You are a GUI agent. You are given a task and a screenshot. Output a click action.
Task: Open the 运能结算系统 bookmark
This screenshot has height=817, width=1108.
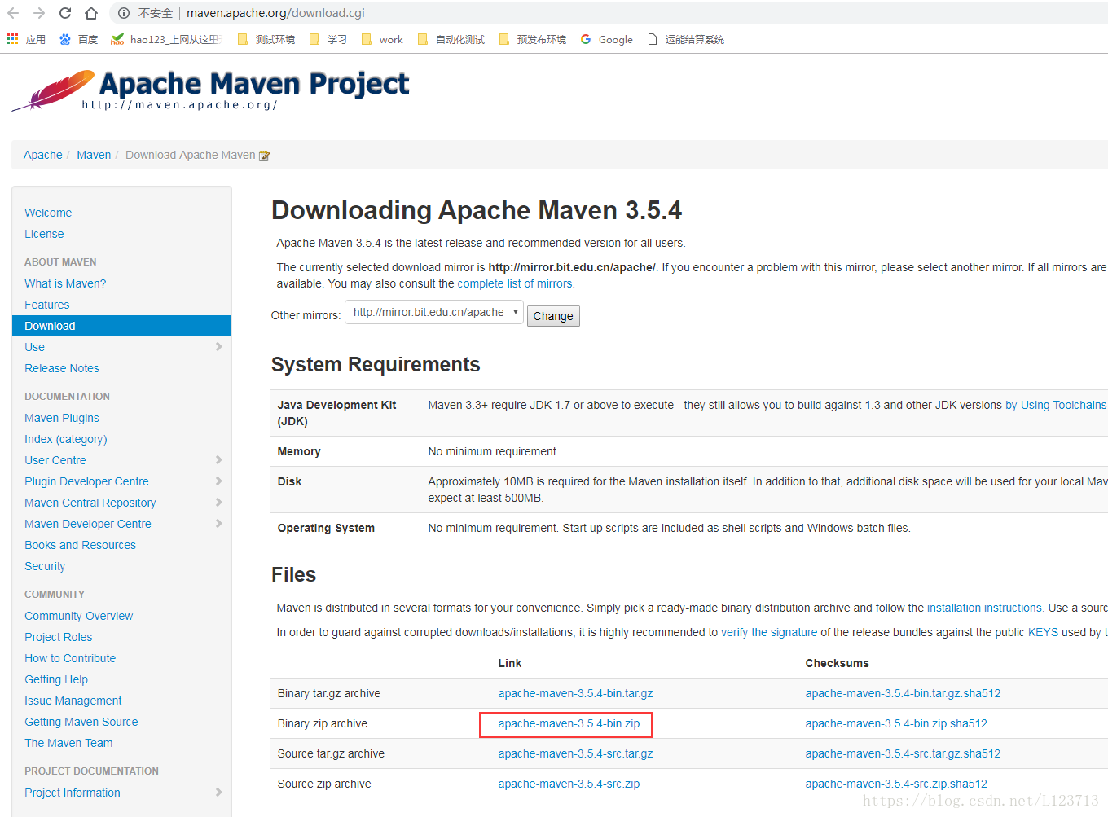coord(685,39)
